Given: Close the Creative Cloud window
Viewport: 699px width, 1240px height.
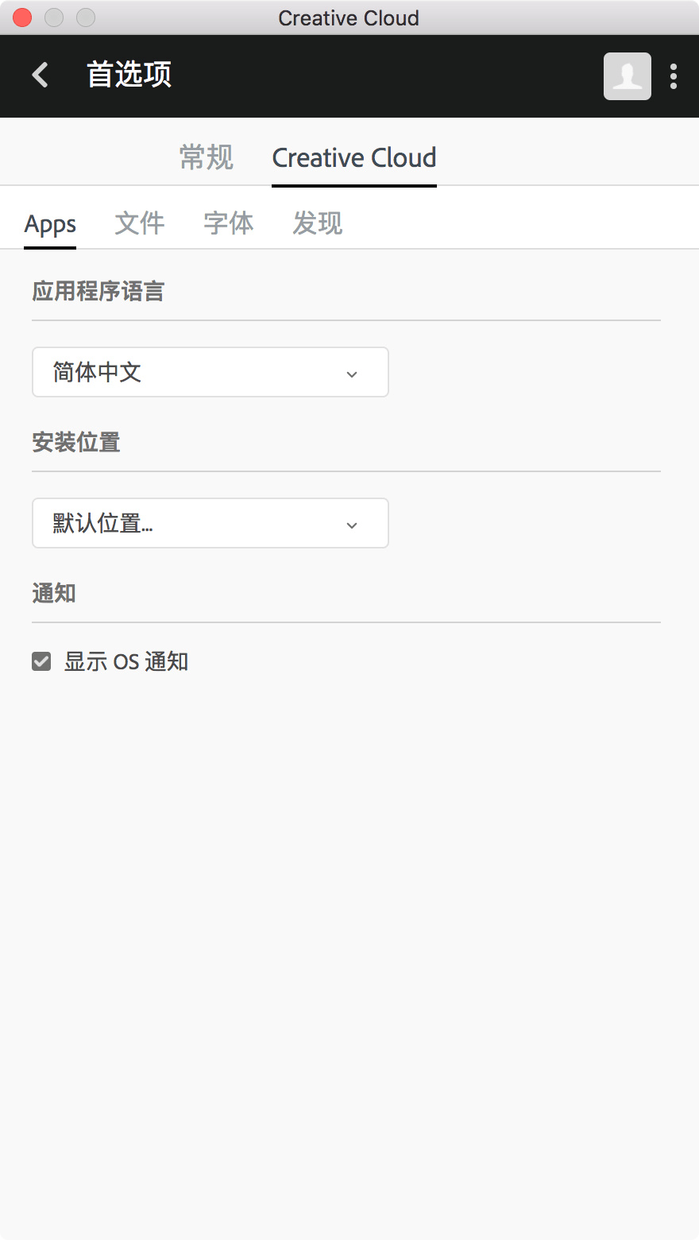Looking at the screenshot, I should click(x=22, y=17).
